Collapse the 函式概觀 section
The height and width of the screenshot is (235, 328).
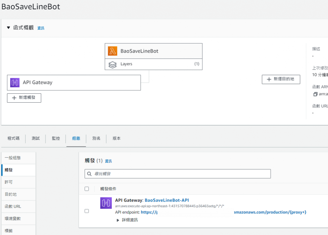click(x=9, y=28)
